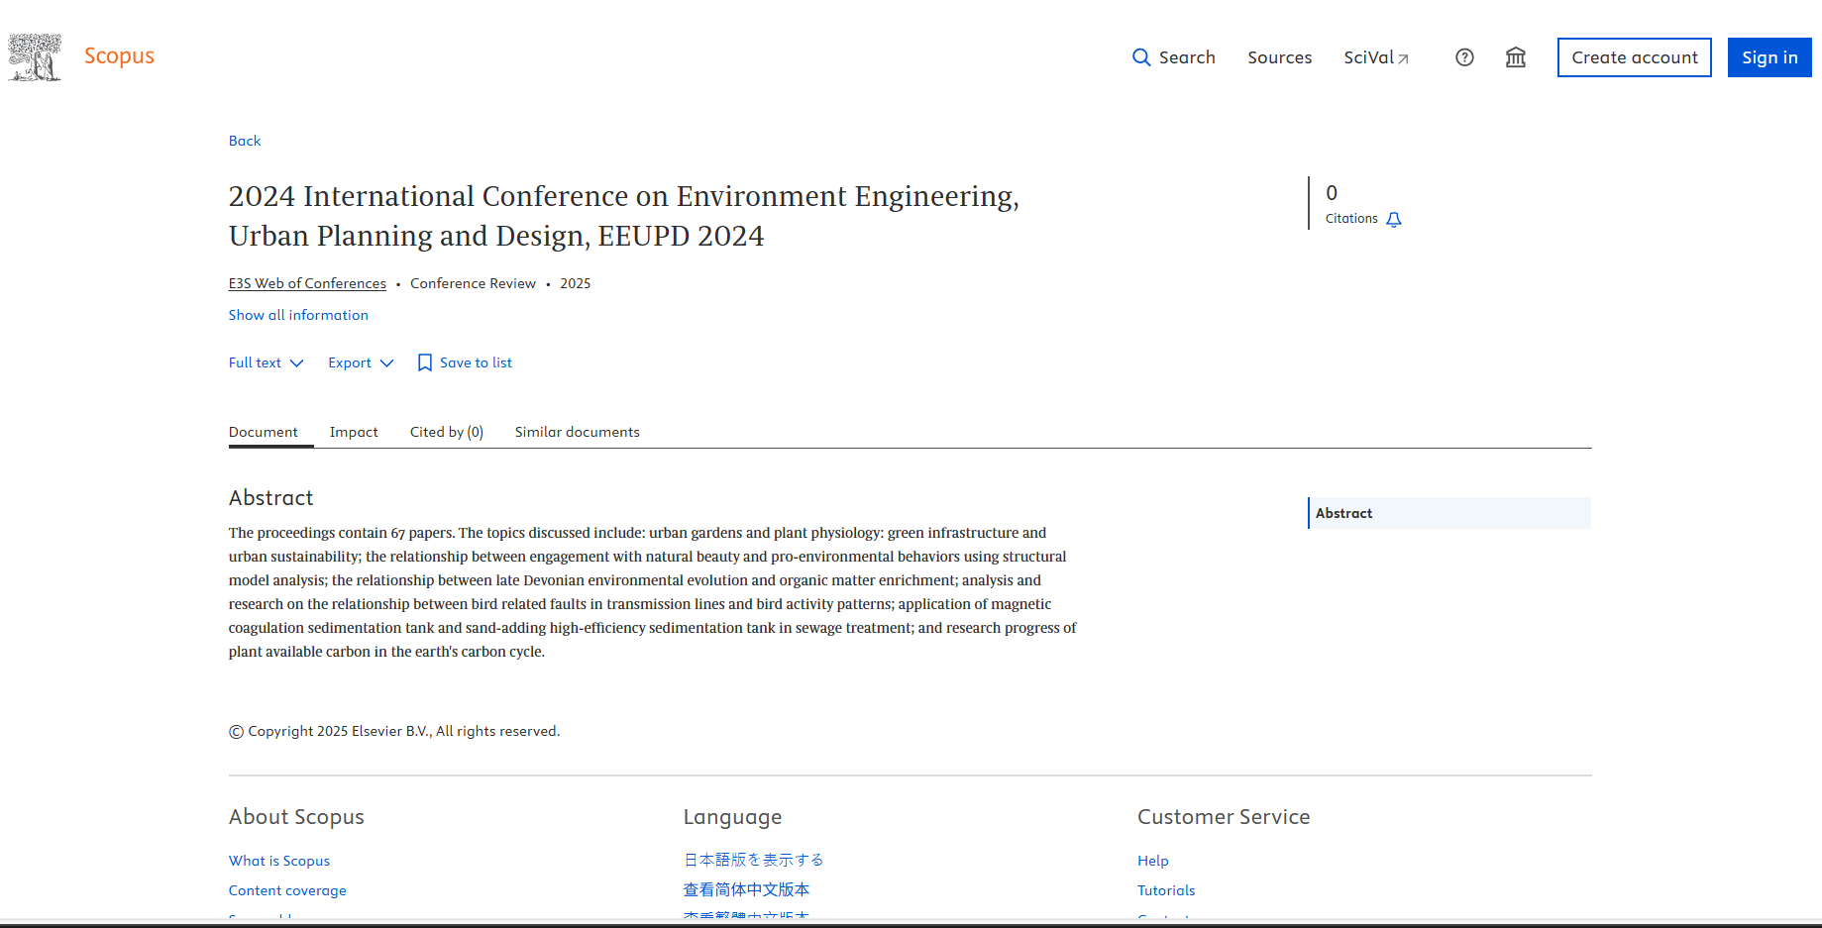This screenshot has height=928, width=1822.
Task: Show all information for document
Action: [x=298, y=315]
